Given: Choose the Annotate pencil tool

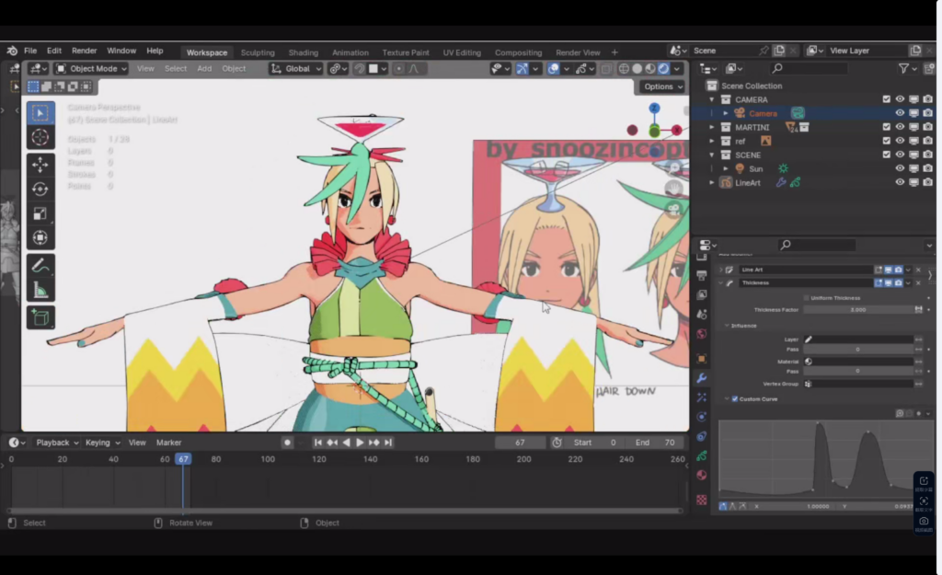Looking at the screenshot, I should coord(40,266).
